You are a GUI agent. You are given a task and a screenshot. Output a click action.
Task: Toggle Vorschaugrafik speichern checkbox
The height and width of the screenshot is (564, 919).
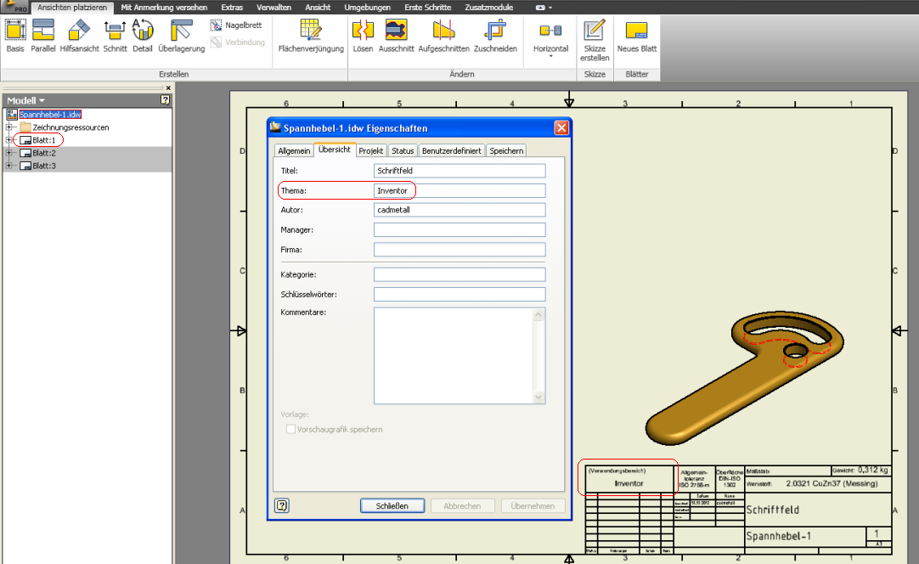pos(290,429)
